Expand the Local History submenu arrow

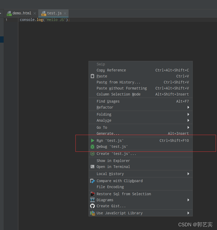pos(188,174)
